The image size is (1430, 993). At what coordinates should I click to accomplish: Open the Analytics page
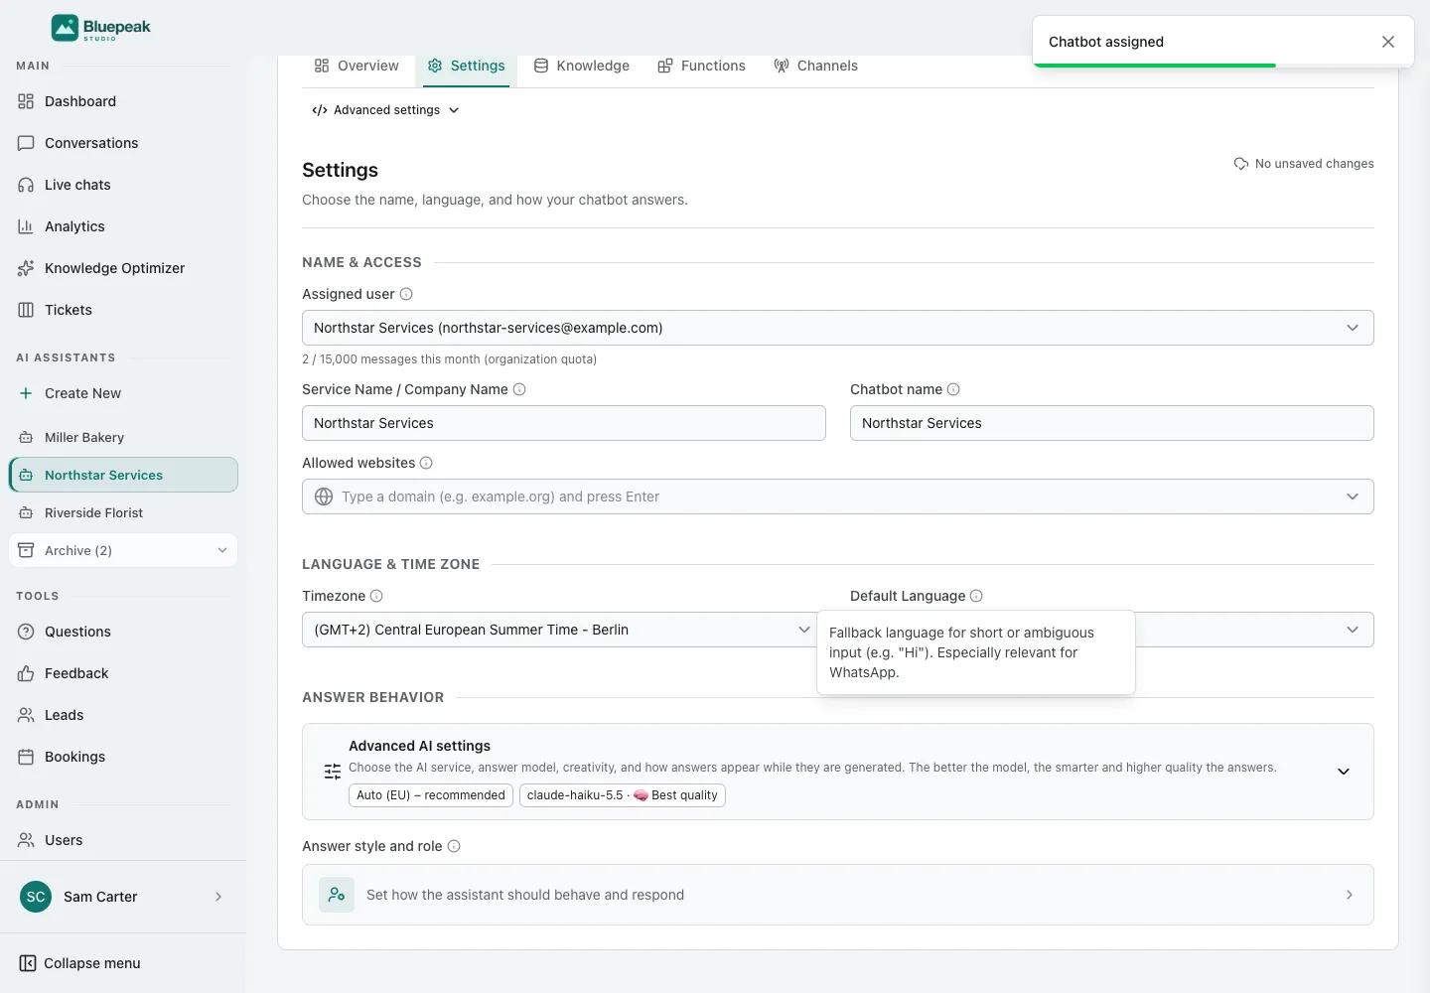pos(123,226)
